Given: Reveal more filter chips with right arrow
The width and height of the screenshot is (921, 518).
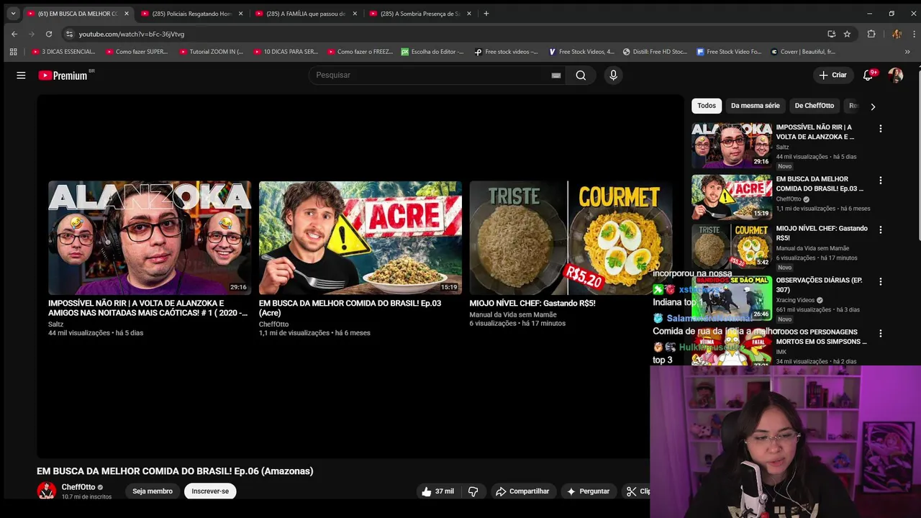Looking at the screenshot, I should 873,106.
